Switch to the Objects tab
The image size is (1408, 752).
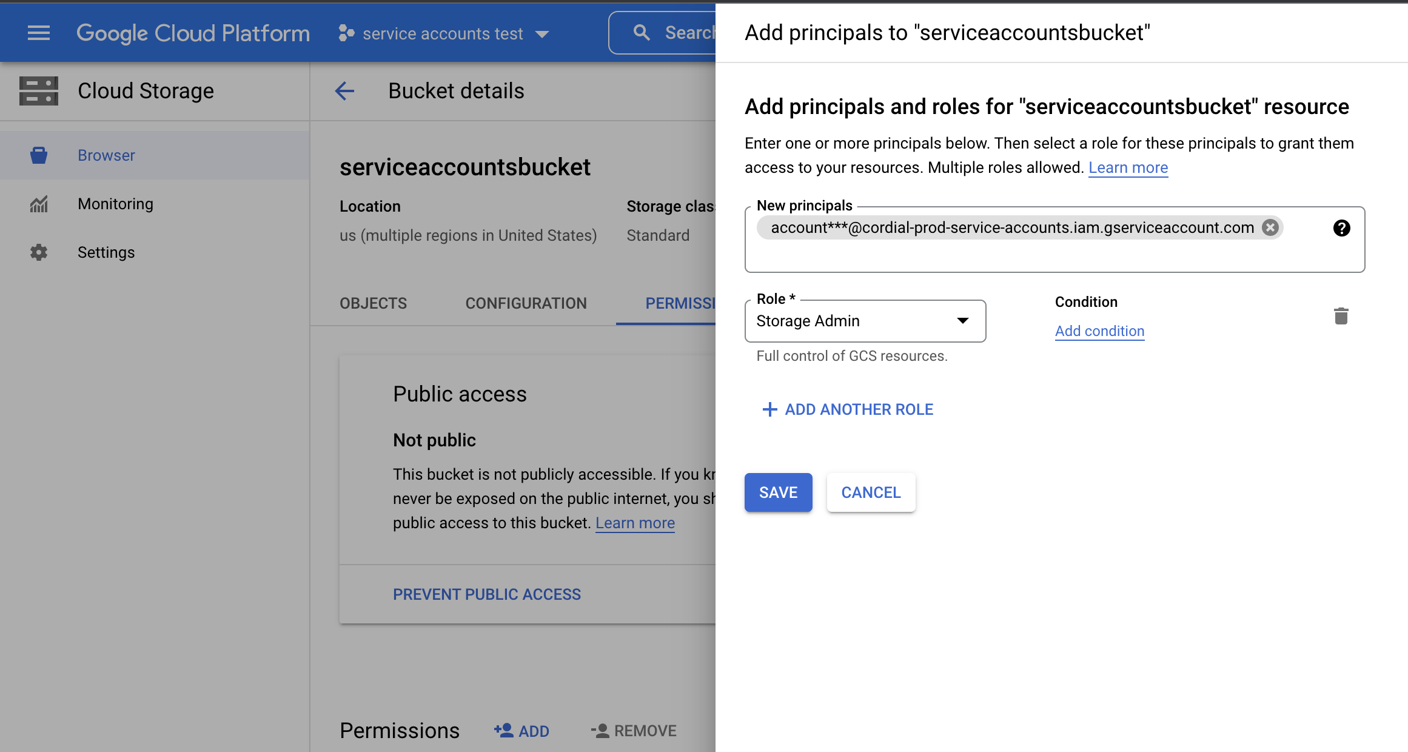373,303
